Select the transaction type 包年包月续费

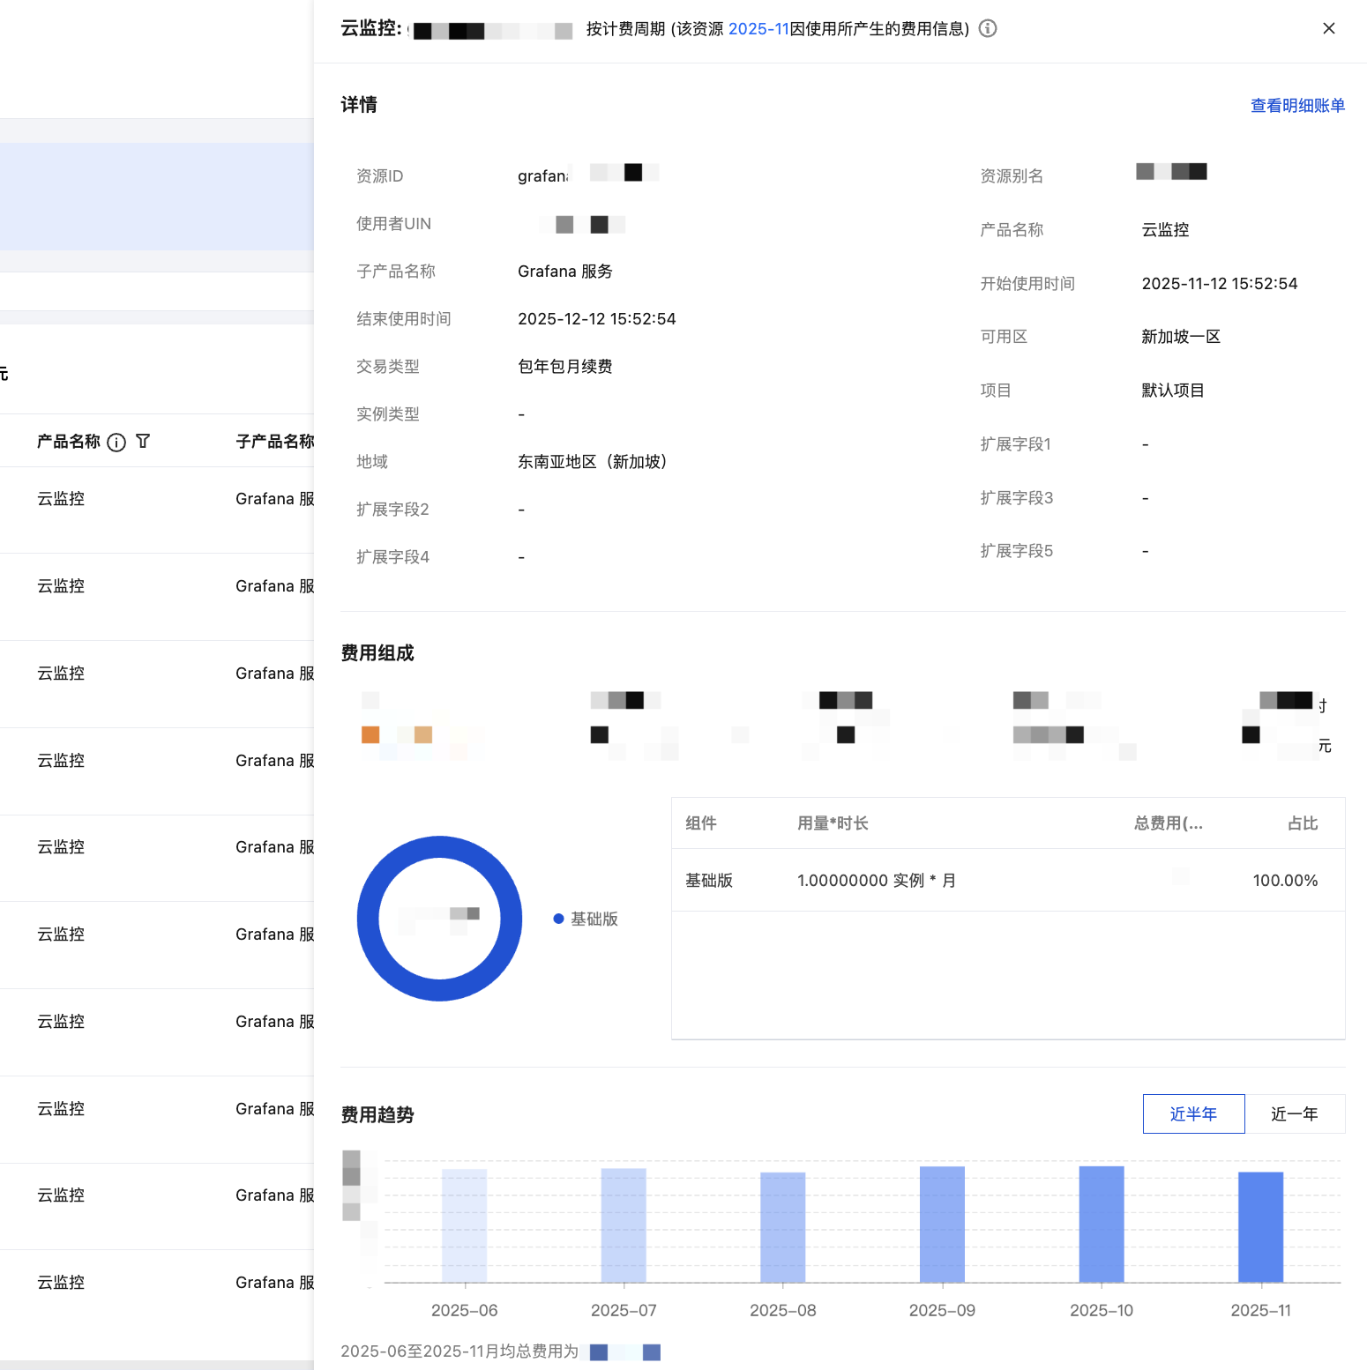click(x=565, y=367)
